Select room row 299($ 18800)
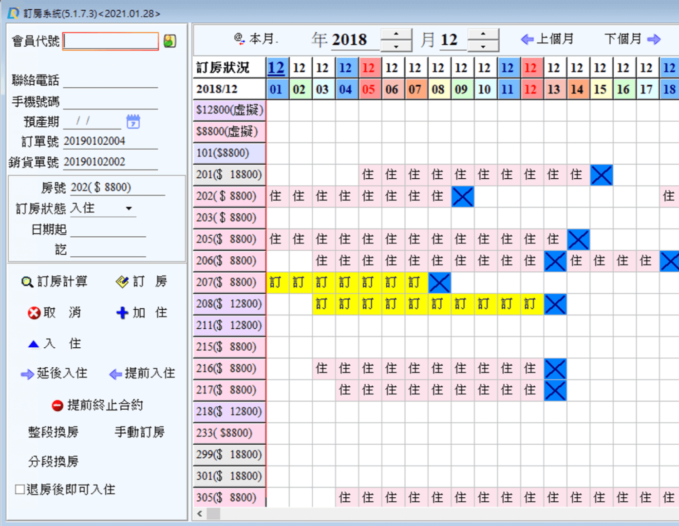The image size is (679, 526). pos(229,454)
